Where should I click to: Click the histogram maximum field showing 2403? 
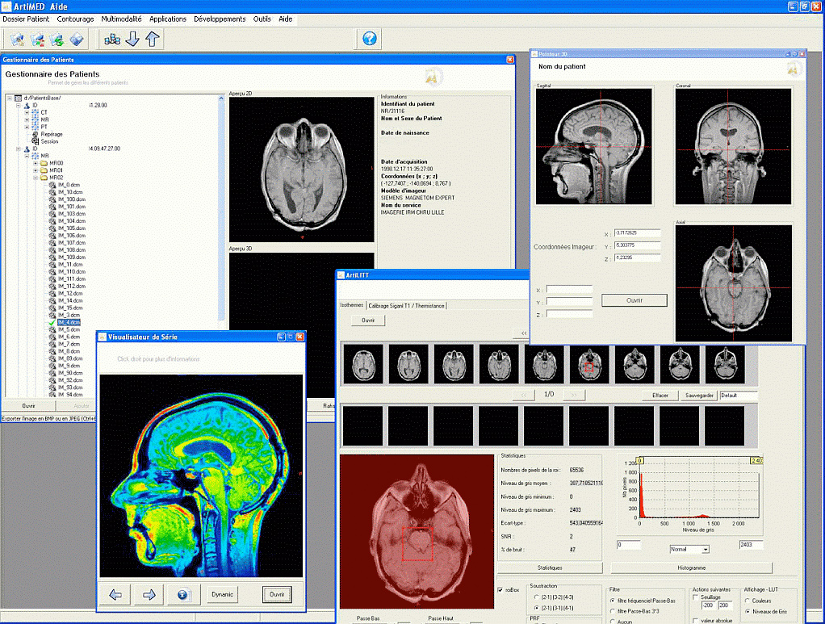point(751,545)
